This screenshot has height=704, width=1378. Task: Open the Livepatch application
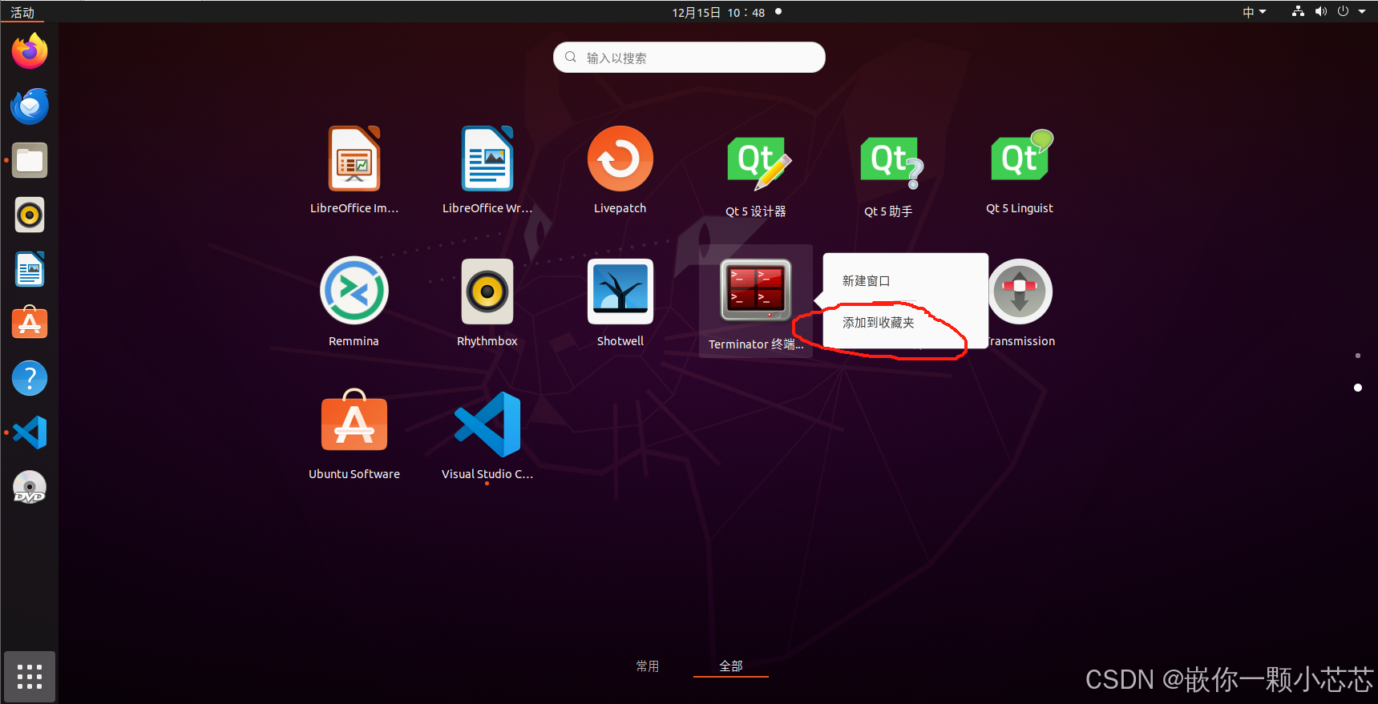point(620,170)
